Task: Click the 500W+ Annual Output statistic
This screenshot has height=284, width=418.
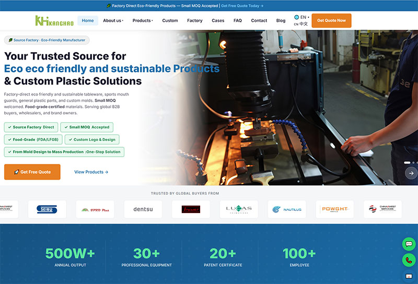Action: click(x=70, y=257)
